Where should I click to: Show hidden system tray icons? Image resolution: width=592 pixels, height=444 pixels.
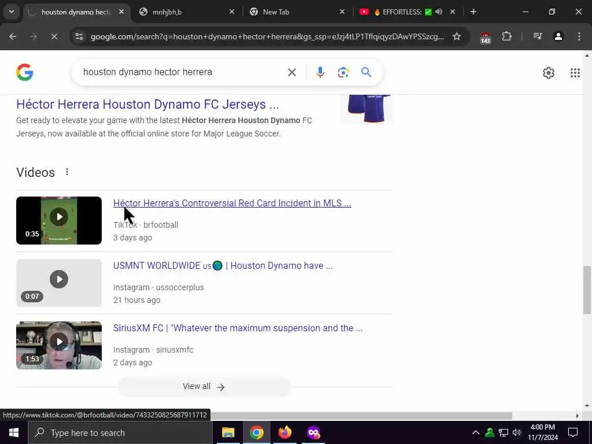coord(476,432)
